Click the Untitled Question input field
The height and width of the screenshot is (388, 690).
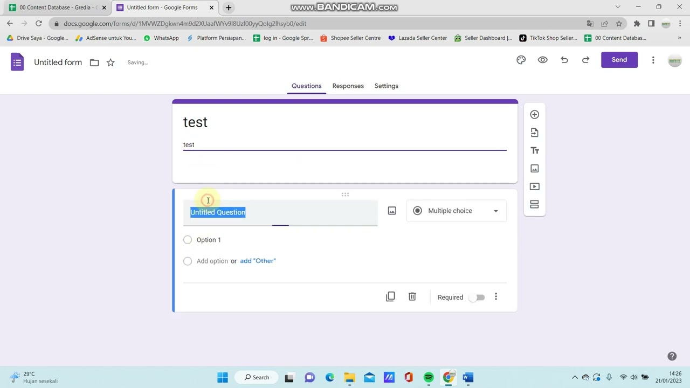280,212
